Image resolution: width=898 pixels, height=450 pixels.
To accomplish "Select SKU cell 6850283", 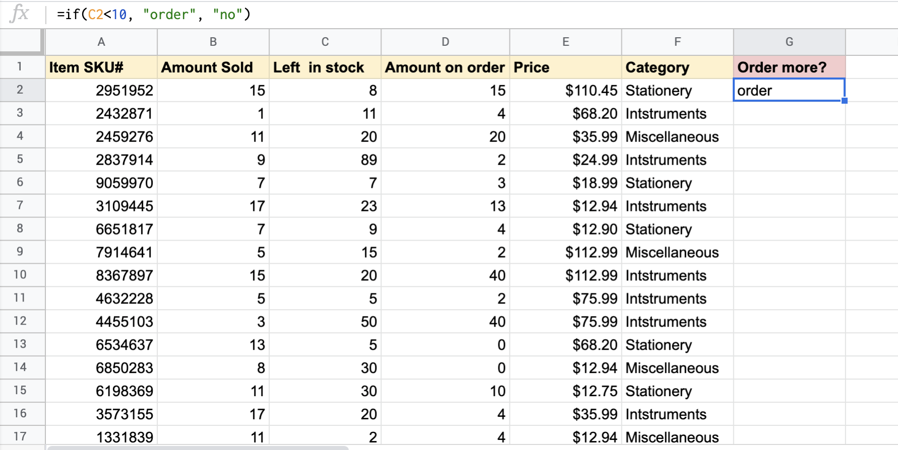I will tap(101, 368).
